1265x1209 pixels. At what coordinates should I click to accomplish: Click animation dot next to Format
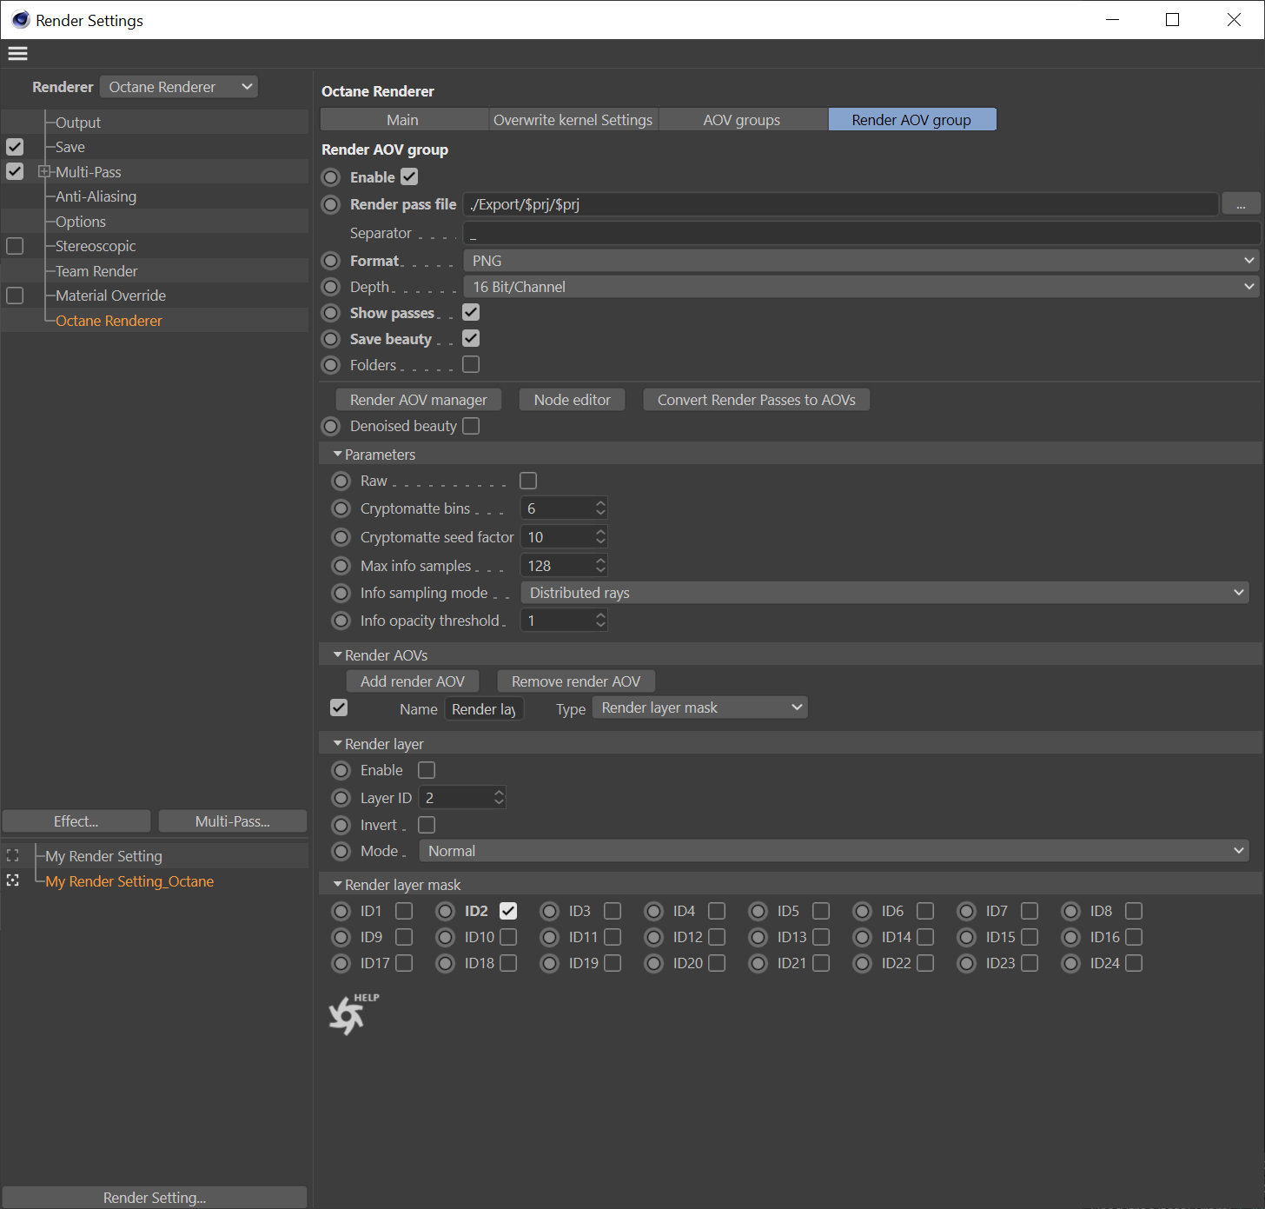[x=331, y=261]
